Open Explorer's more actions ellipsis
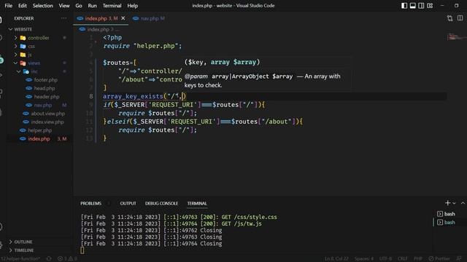 click(x=63, y=18)
